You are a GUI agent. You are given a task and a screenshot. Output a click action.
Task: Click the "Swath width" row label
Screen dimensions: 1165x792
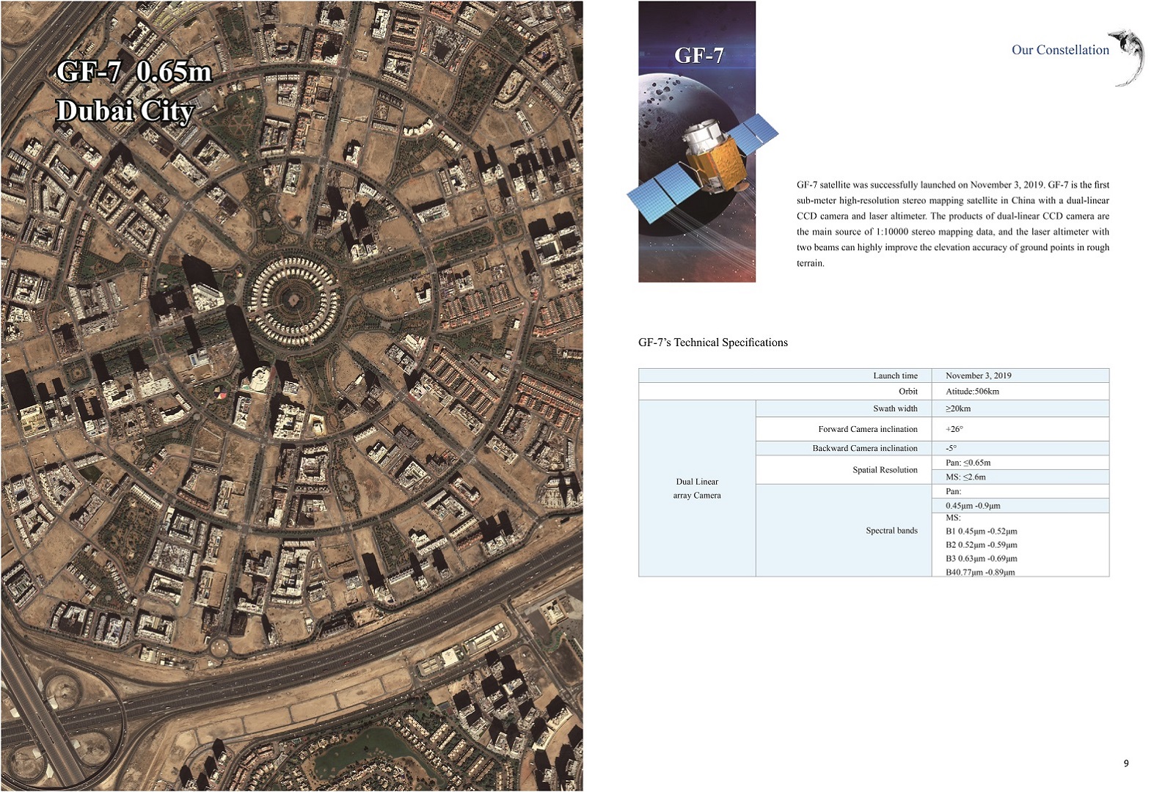tap(895, 408)
